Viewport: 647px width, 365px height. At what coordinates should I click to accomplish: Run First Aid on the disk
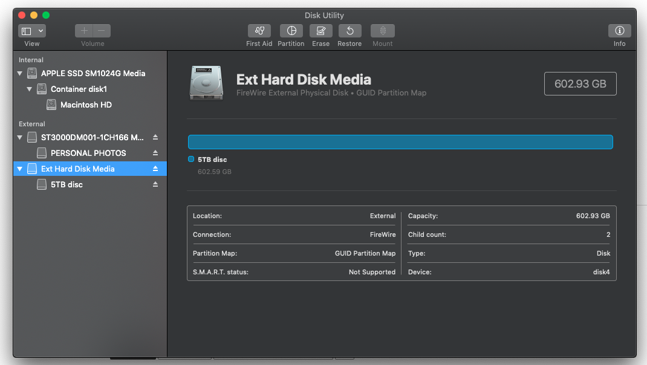tap(259, 31)
